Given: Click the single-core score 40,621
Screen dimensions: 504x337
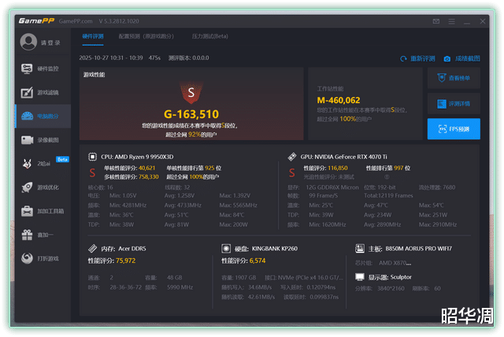Looking at the screenshot, I should coord(147,168).
